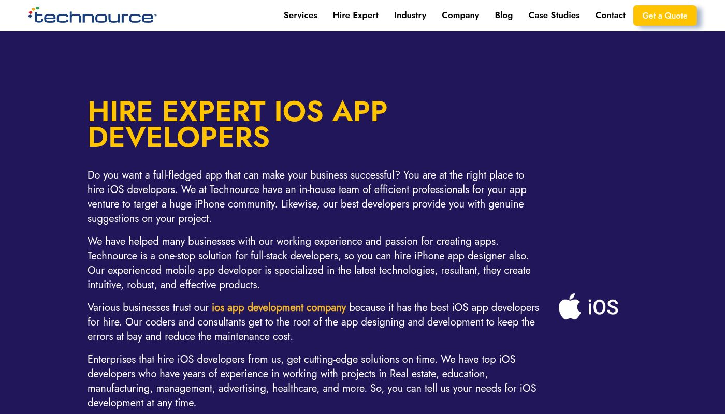Click the iOS text beside the Apple logo
The width and height of the screenshot is (725, 414).
pyautogui.click(x=603, y=307)
